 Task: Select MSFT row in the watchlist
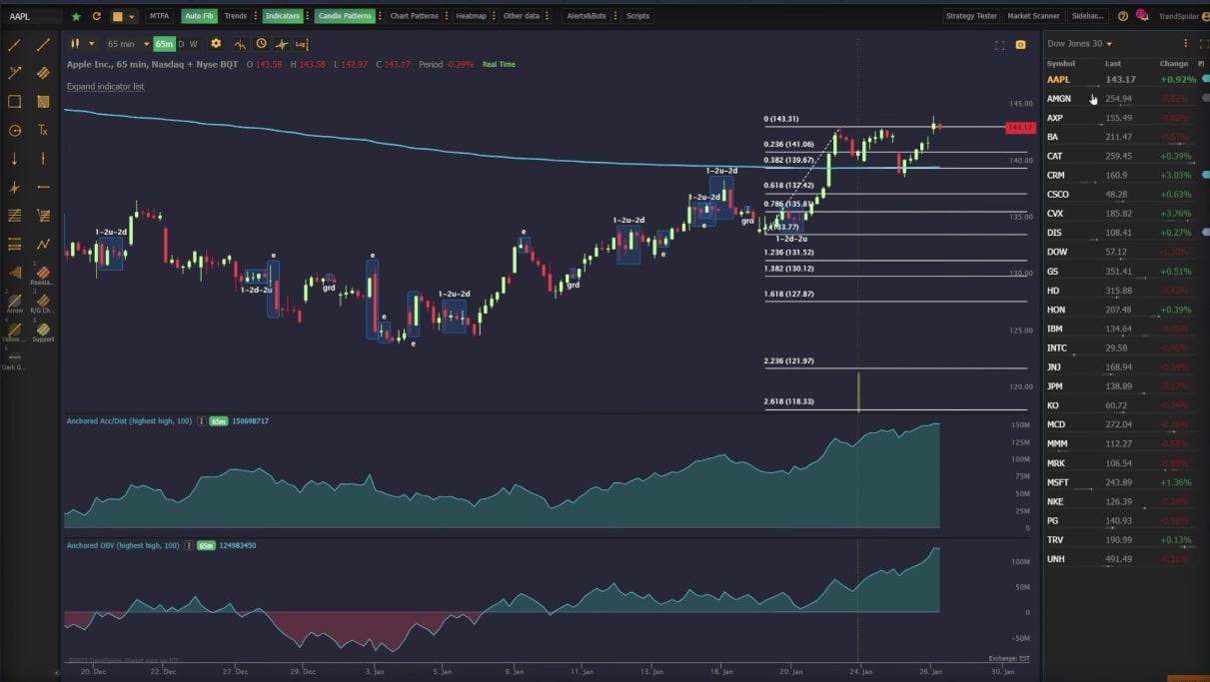[1126, 482]
